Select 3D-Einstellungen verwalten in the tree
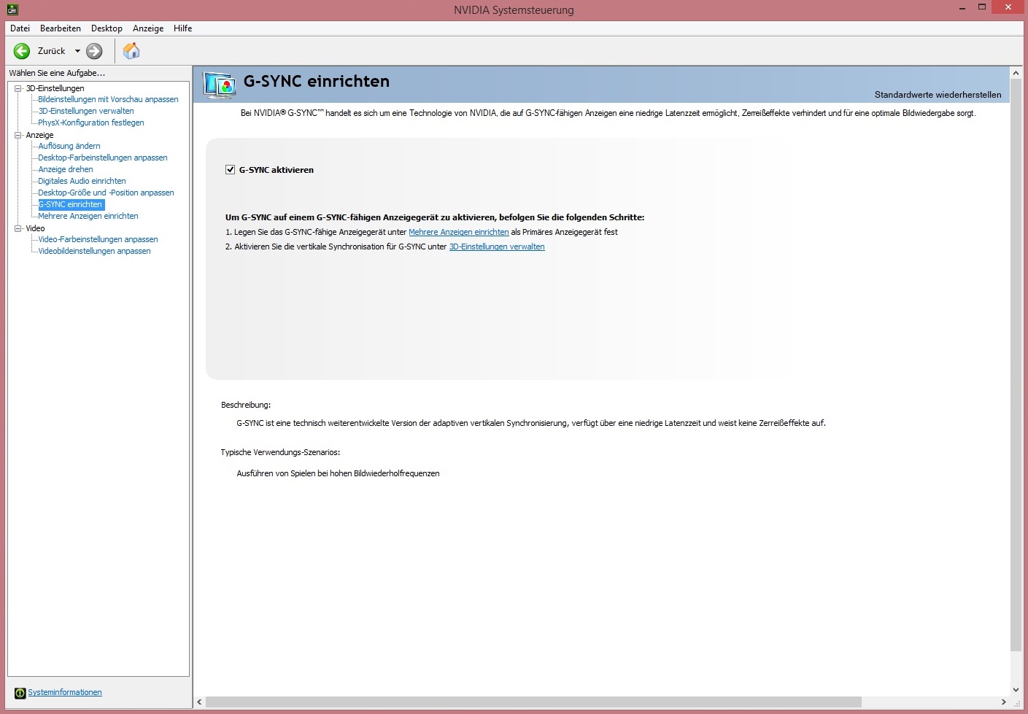1028x714 pixels. click(x=86, y=111)
